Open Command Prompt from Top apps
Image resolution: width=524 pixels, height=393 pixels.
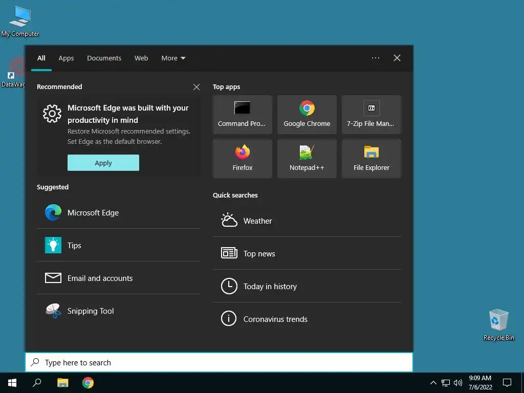click(x=242, y=115)
